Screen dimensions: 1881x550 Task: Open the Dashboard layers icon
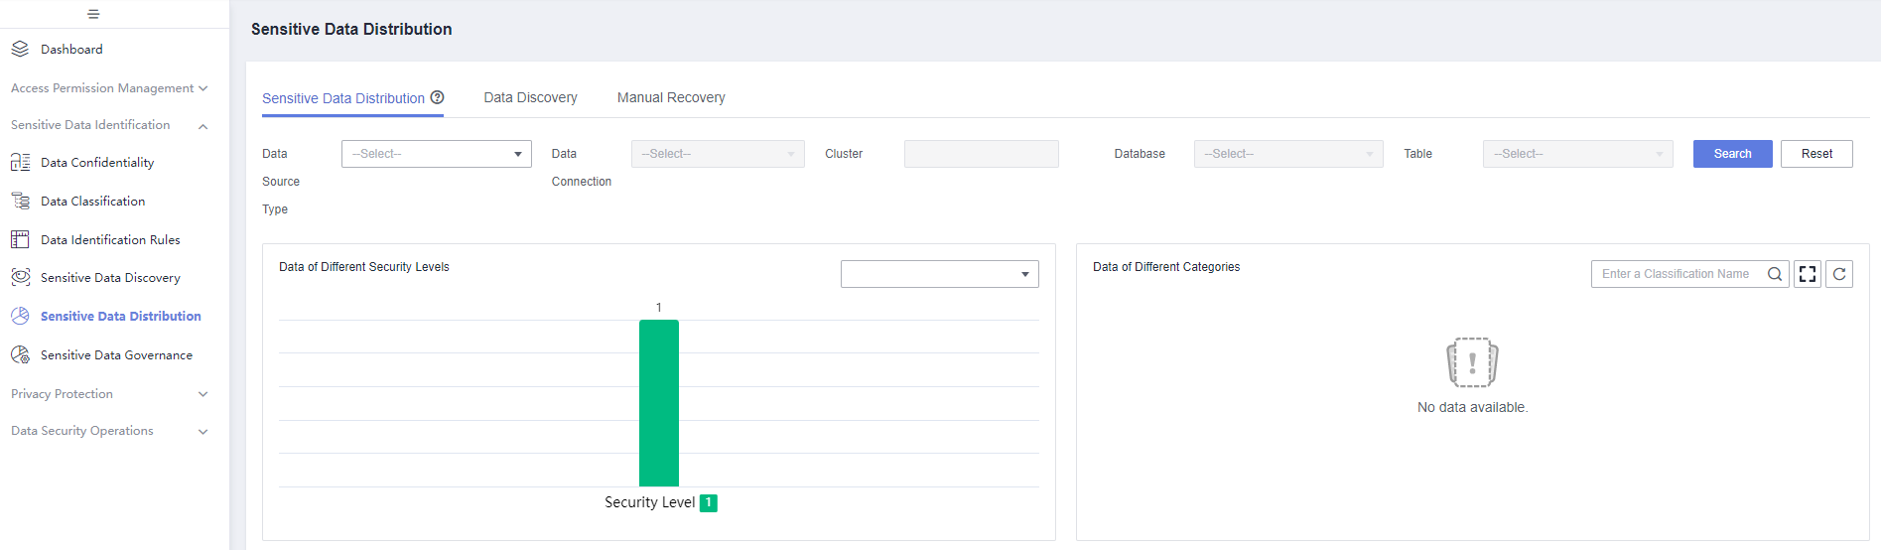pyautogui.click(x=20, y=49)
